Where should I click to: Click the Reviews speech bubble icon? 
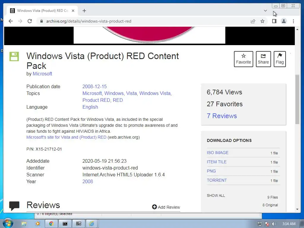tap(14, 206)
